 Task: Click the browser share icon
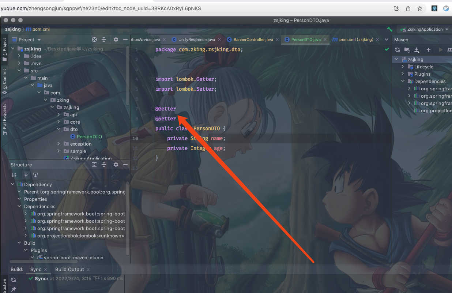point(408,8)
